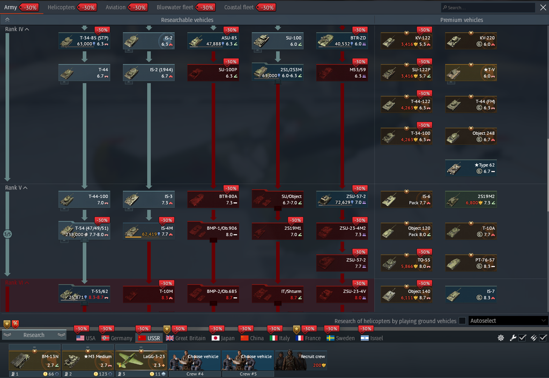Close the research tree window
Screen dimensions: 549x378
pos(543,7)
